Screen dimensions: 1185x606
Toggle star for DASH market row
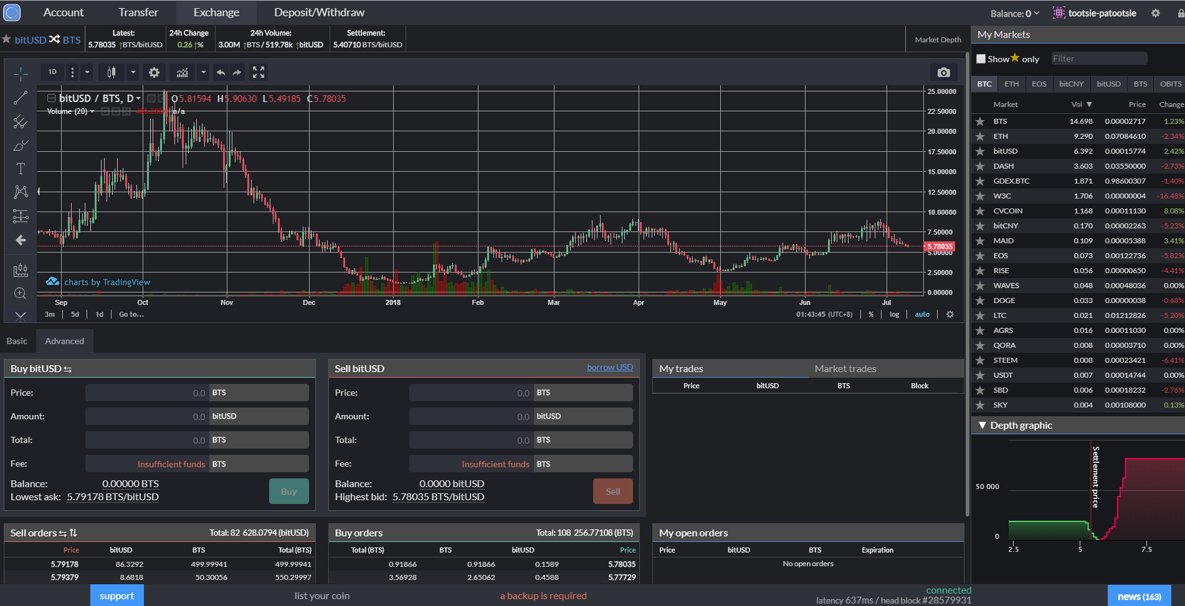tap(980, 166)
